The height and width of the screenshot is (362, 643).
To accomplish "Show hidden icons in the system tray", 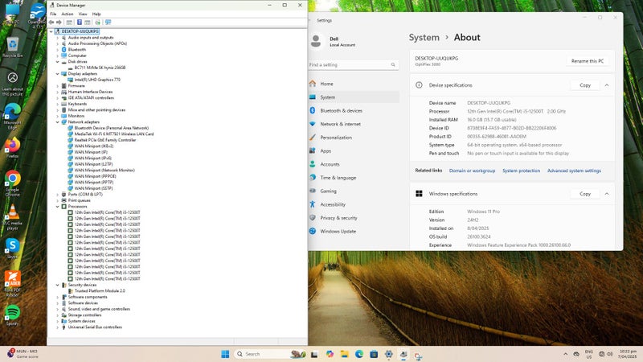I will 566,354.
